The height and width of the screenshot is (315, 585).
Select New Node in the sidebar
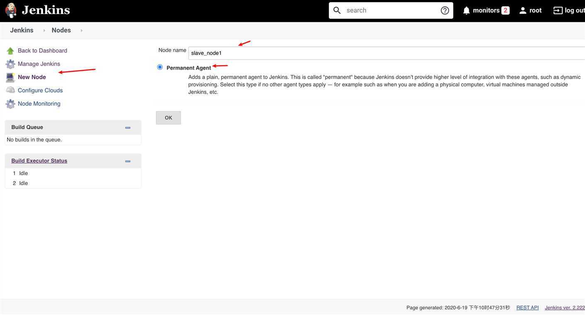[32, 77]
